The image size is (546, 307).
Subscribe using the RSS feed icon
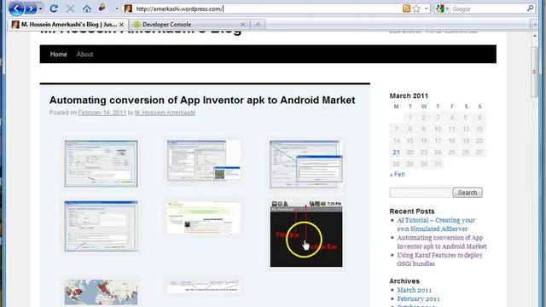[406, 9]
